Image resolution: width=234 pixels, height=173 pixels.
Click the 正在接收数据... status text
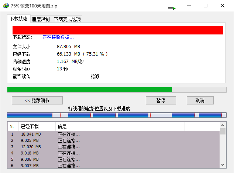(x=58, y=37)
